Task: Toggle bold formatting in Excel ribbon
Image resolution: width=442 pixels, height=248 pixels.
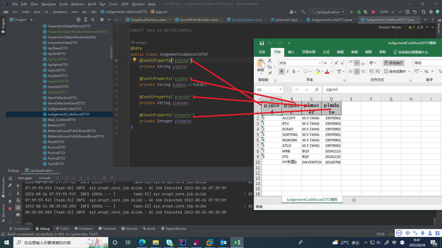Action: (x=281, y=71)
